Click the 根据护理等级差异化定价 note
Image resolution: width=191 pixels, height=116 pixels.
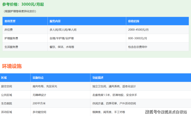pyautogui.click(x=20, y=11)
